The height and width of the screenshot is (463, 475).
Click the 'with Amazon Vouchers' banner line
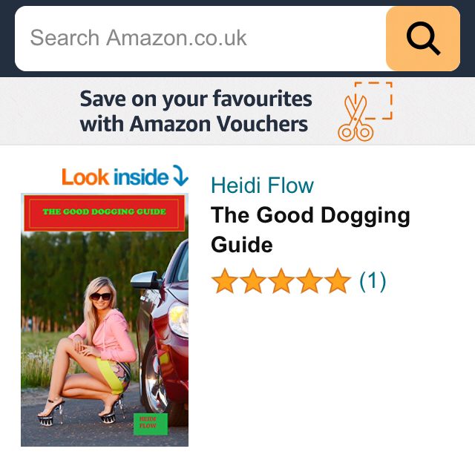(194, 124)
